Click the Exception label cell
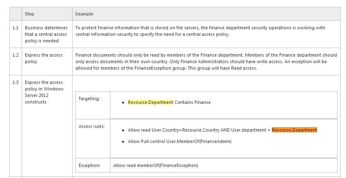The image size is (346, 178). pos(93,165)
